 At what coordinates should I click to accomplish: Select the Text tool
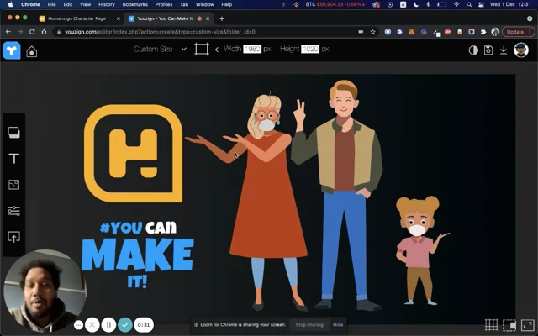(x=14, y=159)
